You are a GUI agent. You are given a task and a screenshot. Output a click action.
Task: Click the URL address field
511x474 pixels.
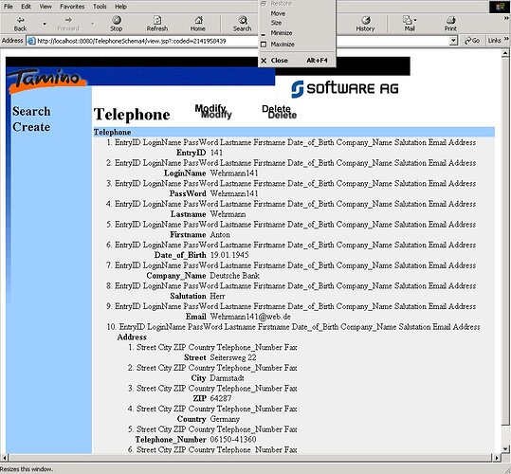point(241,41)
